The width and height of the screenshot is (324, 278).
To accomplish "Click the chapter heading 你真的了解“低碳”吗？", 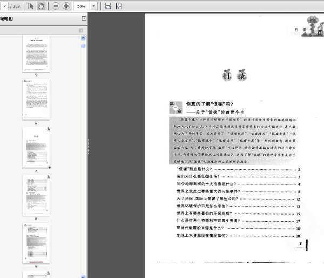I will coord(210,104).
